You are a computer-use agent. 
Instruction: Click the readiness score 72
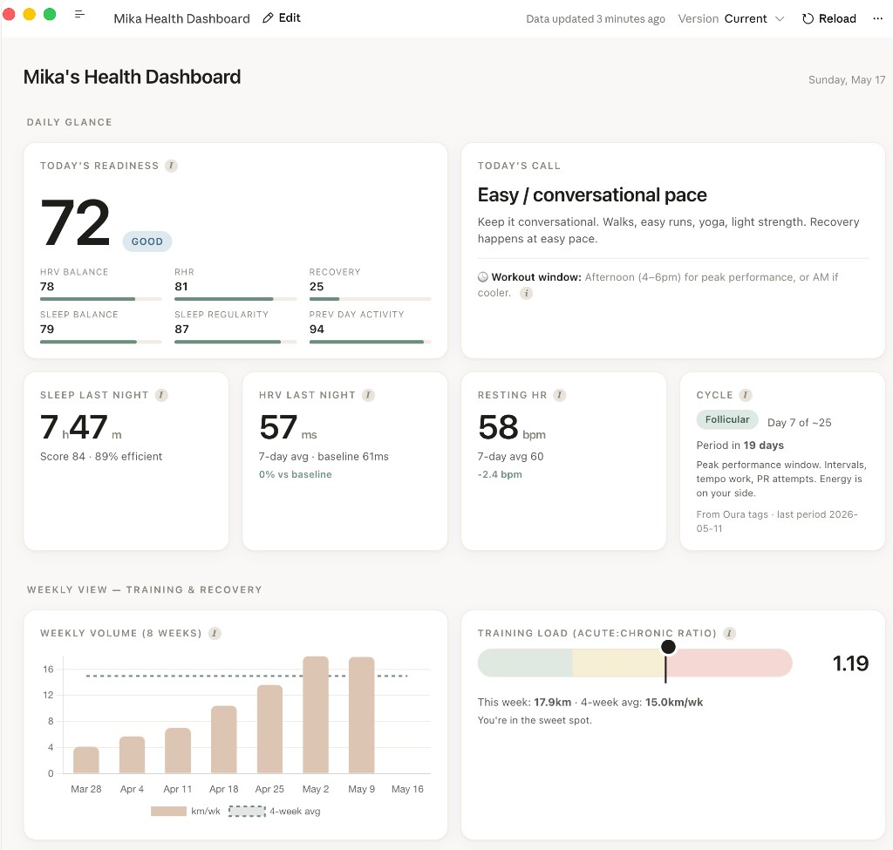pyautogui.click(x=75, y=222)
